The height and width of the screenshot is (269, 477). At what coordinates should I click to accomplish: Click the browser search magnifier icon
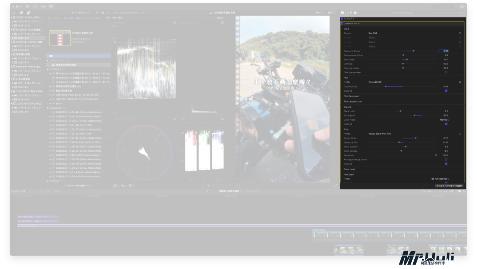pos(108,13)
